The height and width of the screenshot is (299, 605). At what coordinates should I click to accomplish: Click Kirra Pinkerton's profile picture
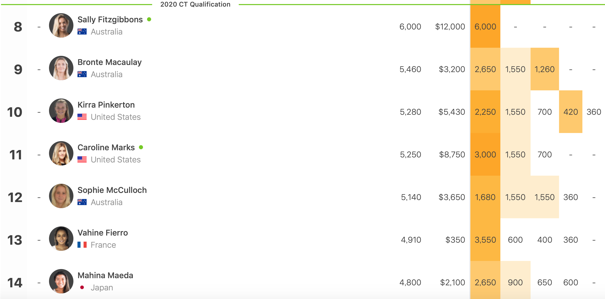pyautogui.click(x=61, y=111)
